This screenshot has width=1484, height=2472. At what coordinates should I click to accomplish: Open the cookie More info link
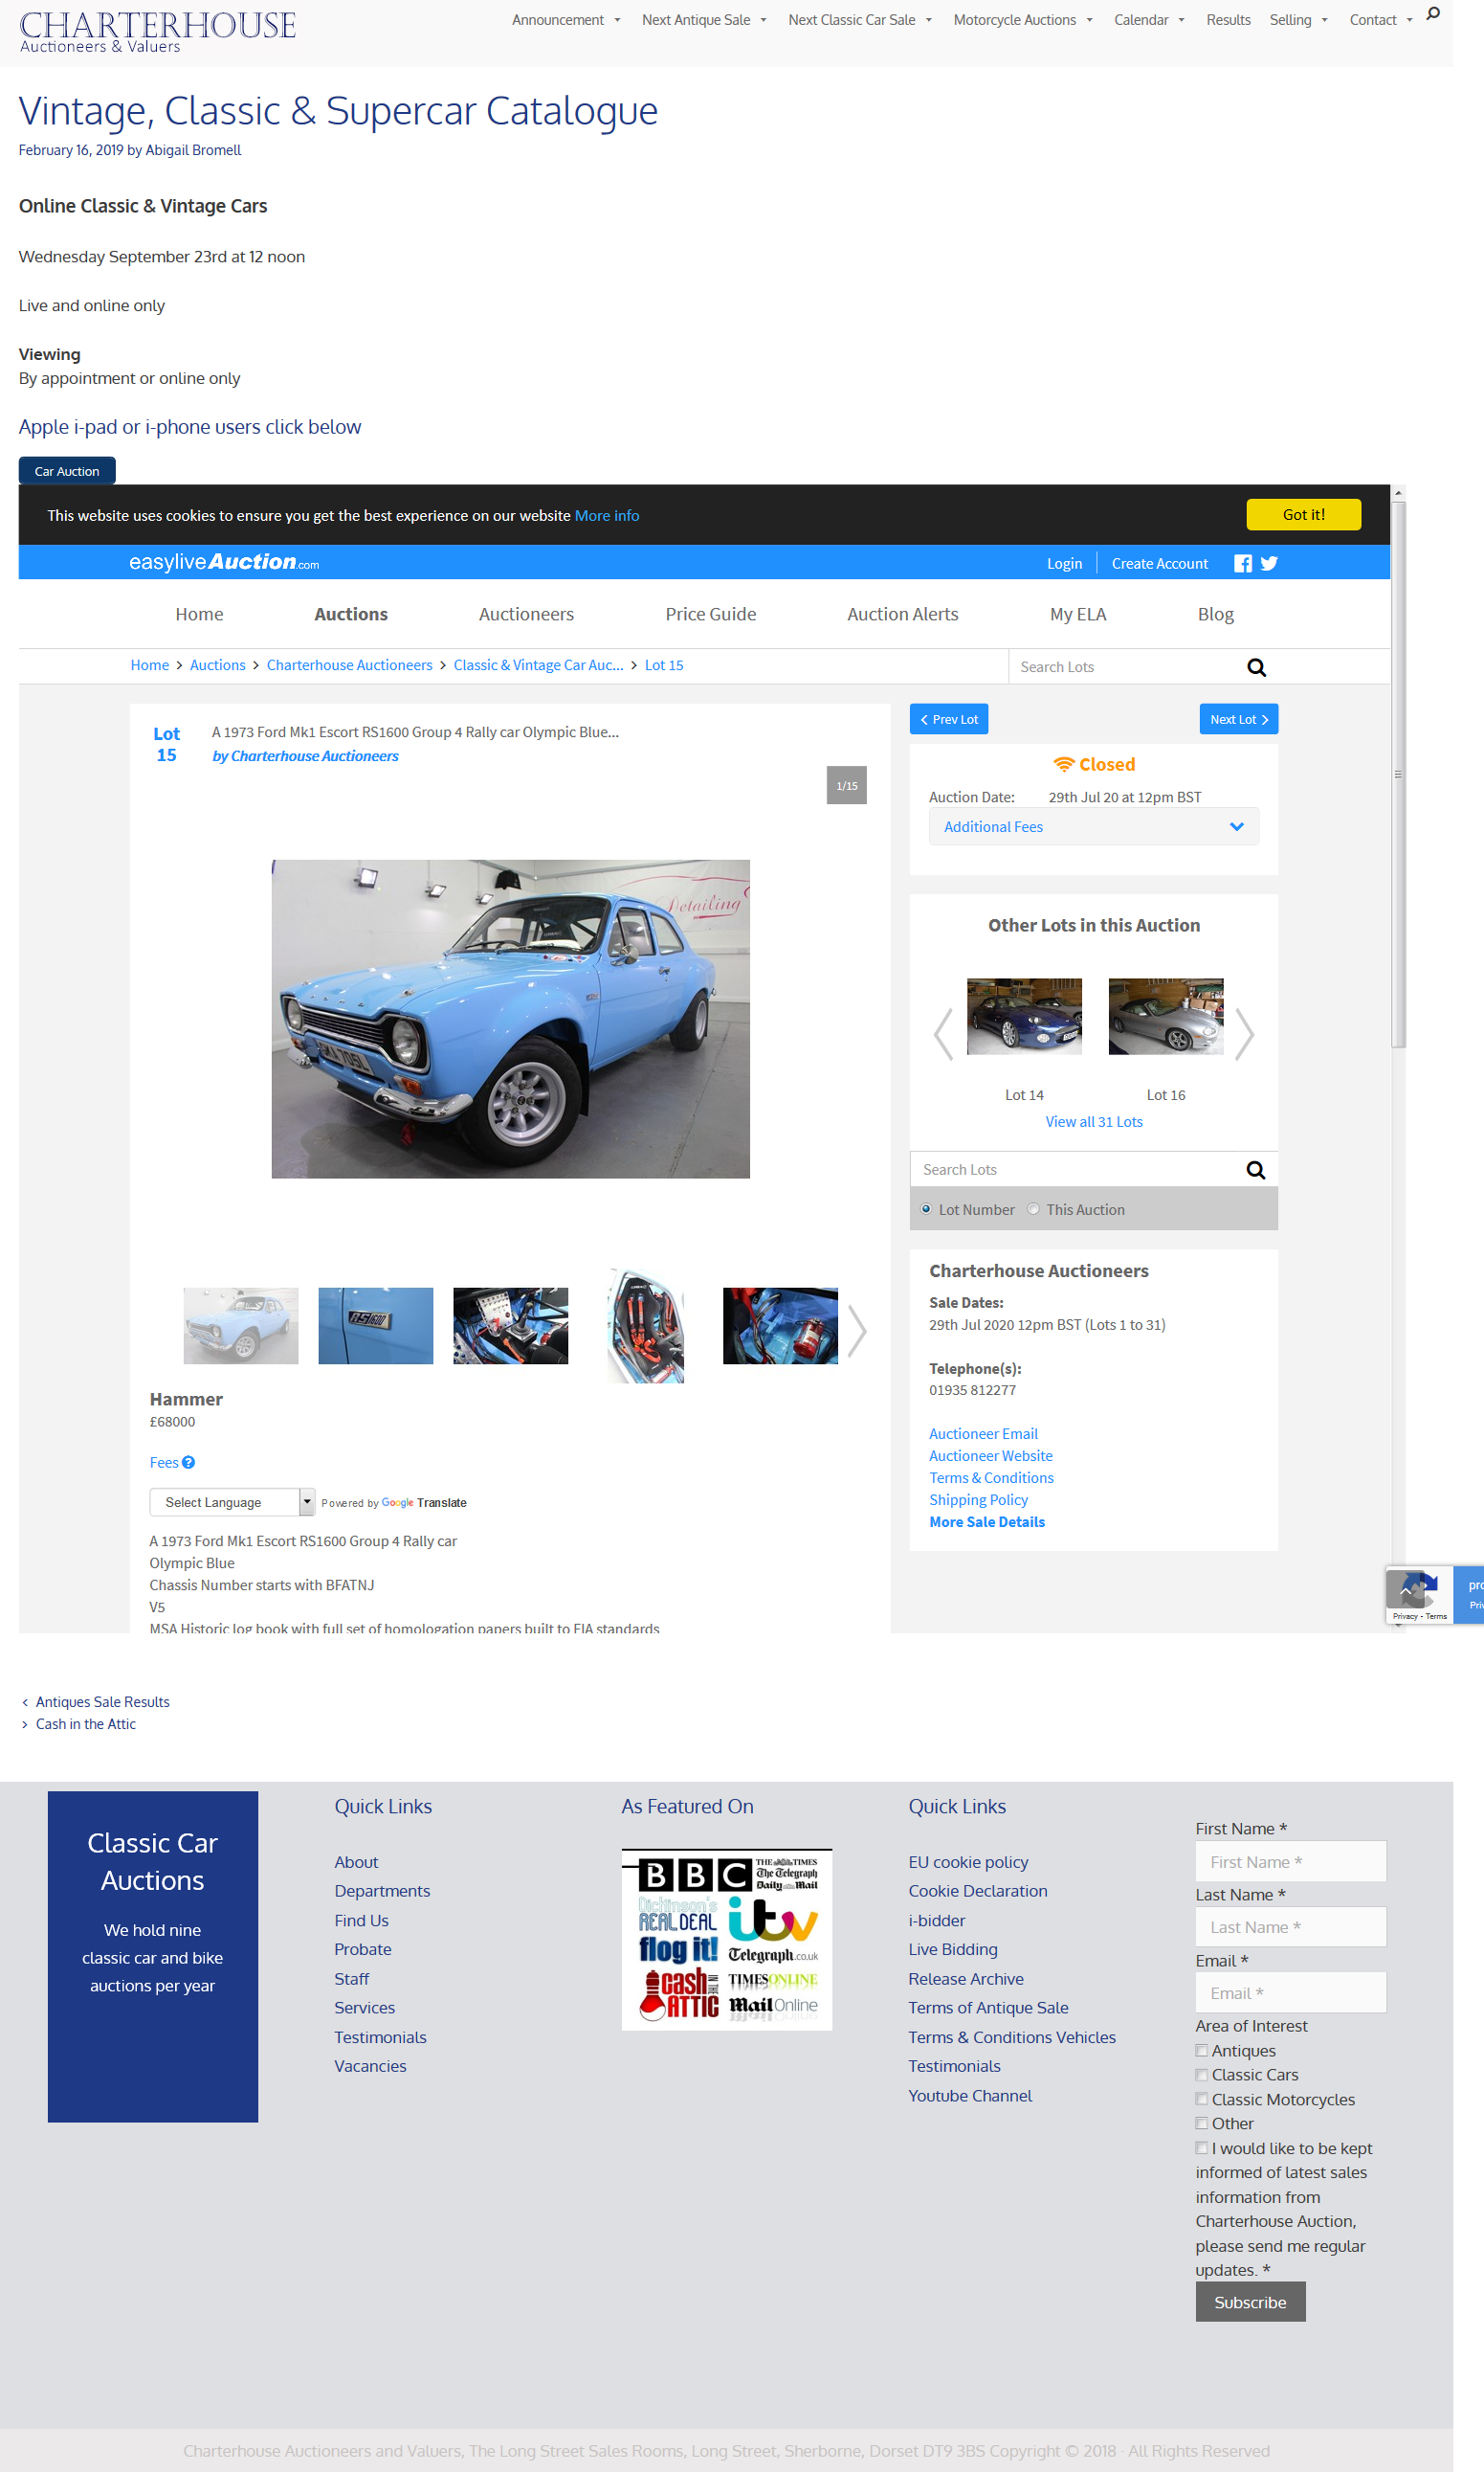pyautogui.click(x=607, y=515)
